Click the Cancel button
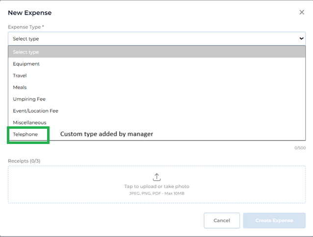This screenshot has width=313, height=237. [x=222, y=220]
